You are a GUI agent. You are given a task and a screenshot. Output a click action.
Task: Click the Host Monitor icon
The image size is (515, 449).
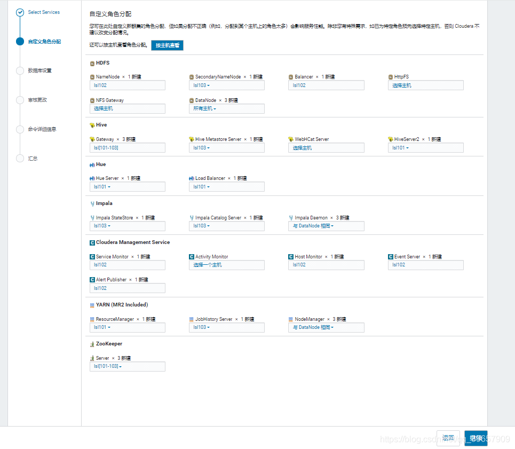pyautogui.click(x=291, y=257)
